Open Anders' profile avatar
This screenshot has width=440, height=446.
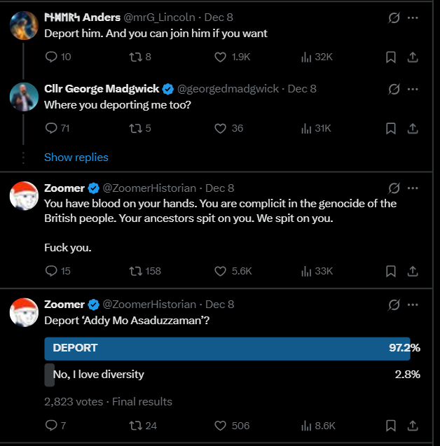coord(24,25)
